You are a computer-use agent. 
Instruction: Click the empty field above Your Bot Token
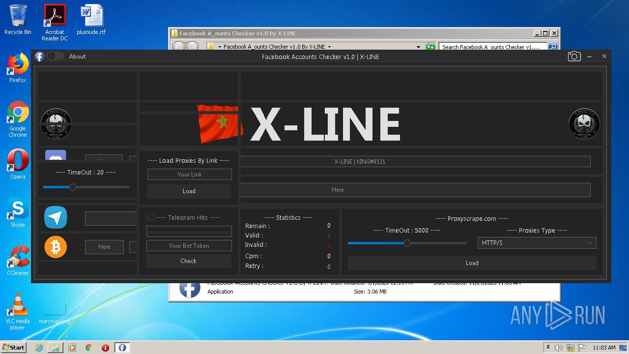189,231
